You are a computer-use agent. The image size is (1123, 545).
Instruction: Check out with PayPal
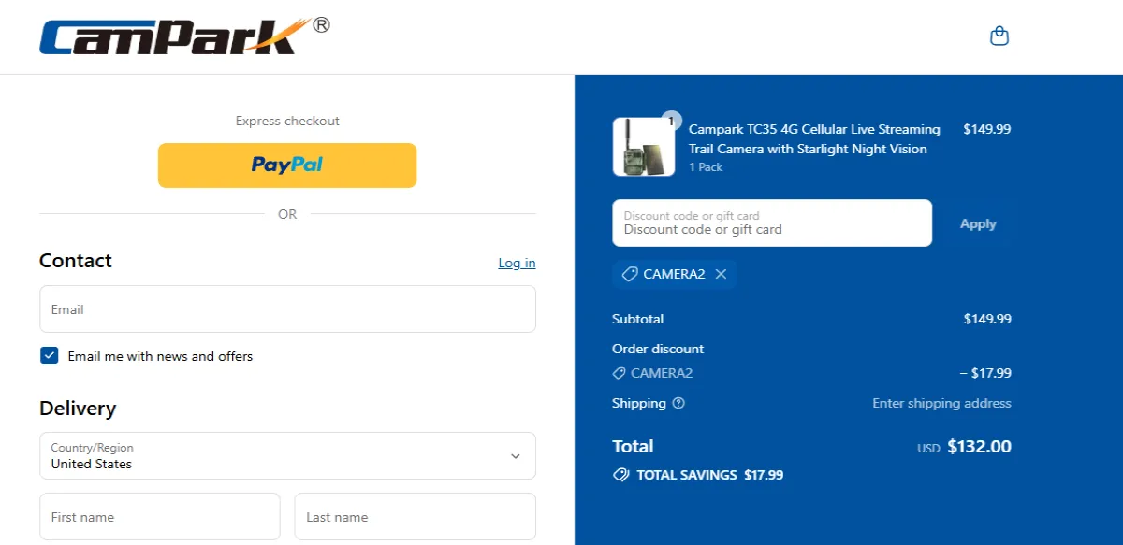(287, 165)
